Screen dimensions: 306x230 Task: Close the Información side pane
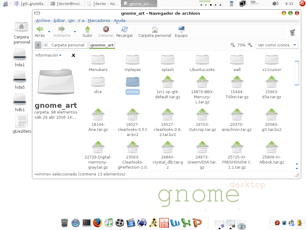click(x=74, y=55)
